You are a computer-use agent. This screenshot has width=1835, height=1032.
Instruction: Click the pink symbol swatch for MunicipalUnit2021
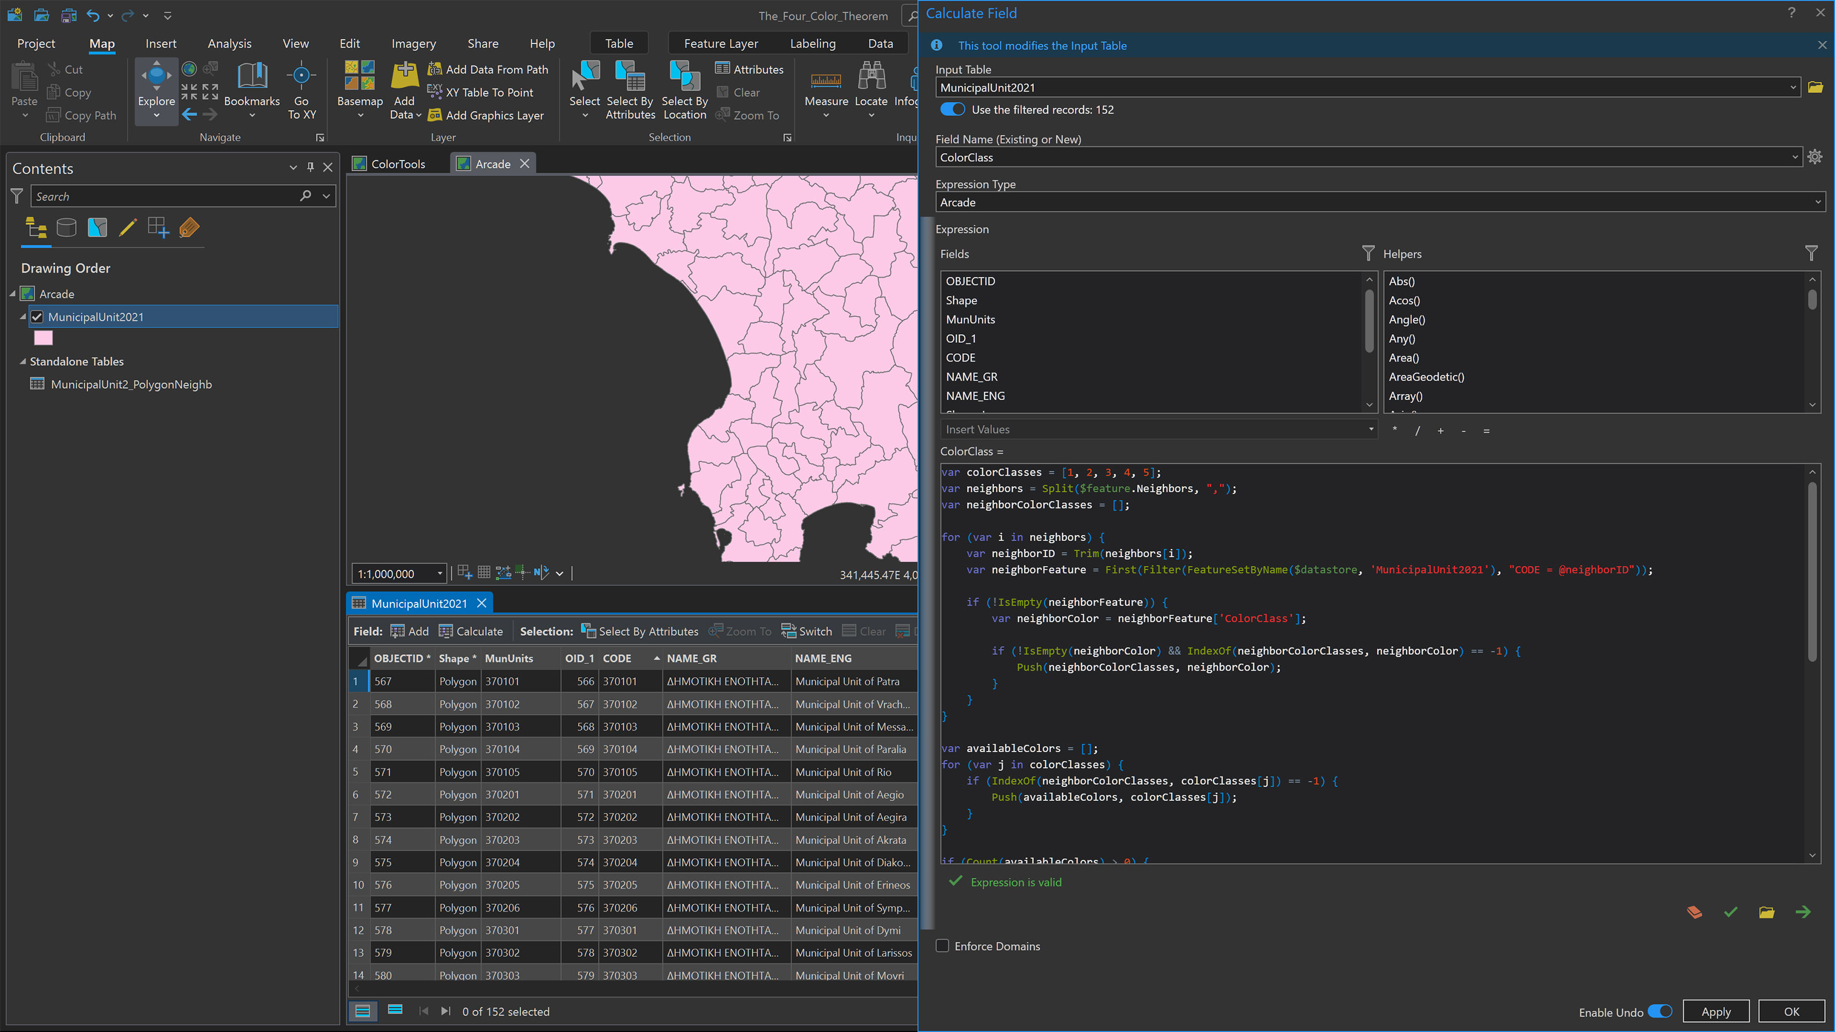[x=44, y=338]
